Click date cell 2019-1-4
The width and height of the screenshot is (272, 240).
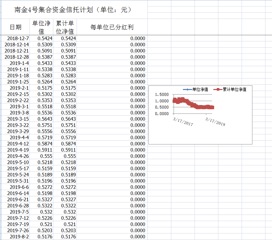click(x=15, y=63)
